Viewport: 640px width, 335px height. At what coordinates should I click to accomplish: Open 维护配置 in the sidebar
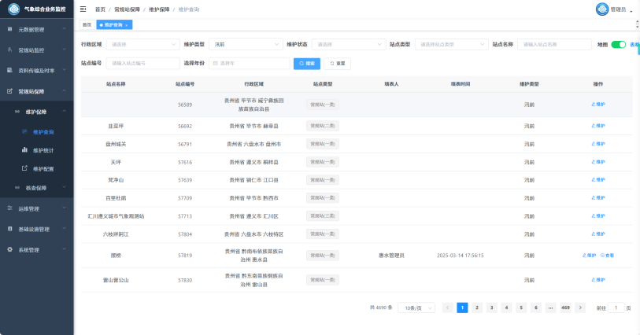[x=43, y=168]
